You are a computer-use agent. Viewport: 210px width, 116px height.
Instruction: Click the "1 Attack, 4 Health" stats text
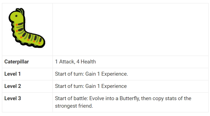[75, 62]
